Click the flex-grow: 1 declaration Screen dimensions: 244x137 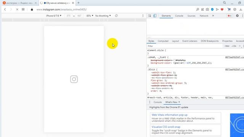point(159,80)
